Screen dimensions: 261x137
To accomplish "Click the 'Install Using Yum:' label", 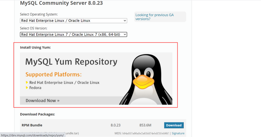I will 35,47.
